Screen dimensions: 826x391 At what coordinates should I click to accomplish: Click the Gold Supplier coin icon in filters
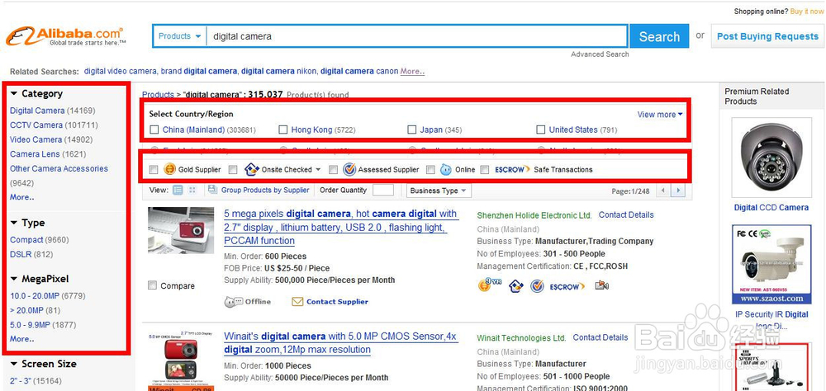(x=169, y=169)
